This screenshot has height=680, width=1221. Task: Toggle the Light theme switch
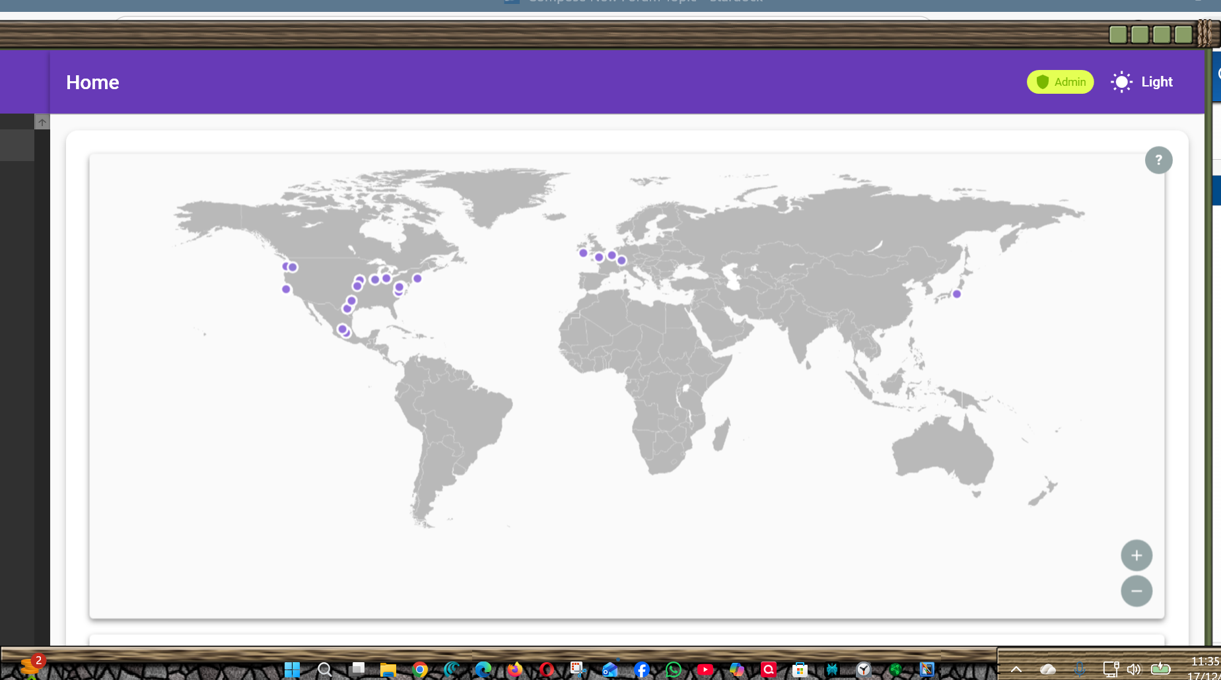click(x=1142, y=82)
